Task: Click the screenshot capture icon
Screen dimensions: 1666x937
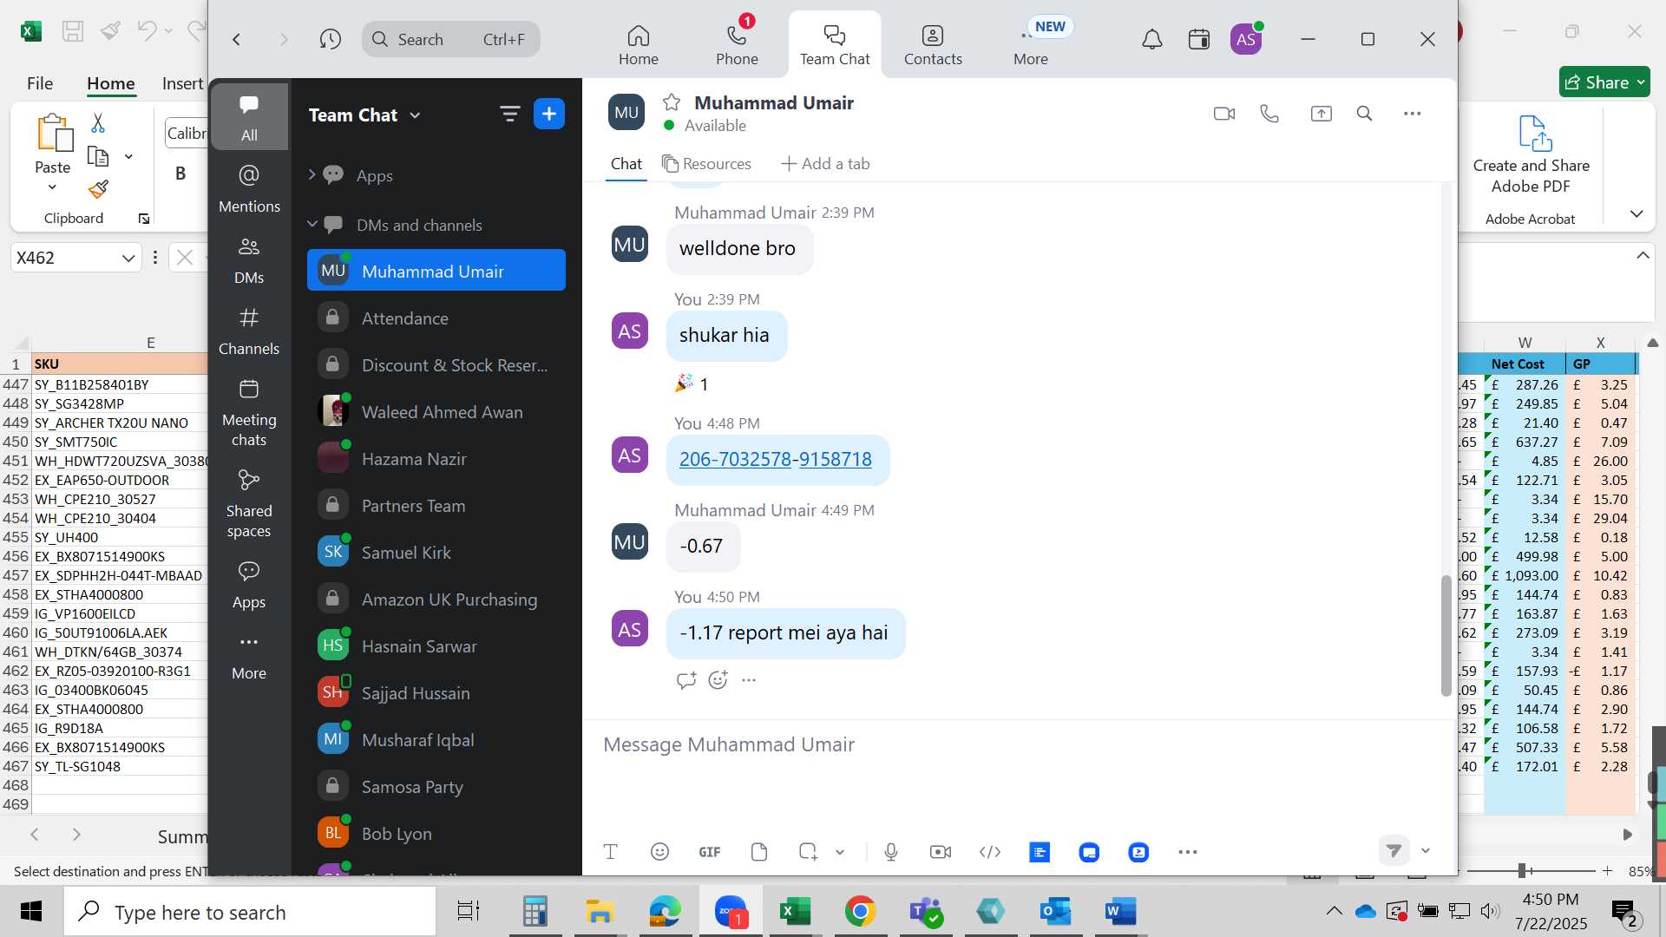Action: pyautogui.click(x=808, y=852)
